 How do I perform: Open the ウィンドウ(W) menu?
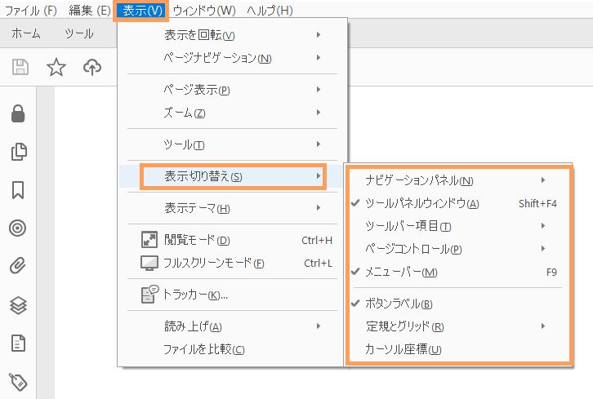click(x=204, y=11)
